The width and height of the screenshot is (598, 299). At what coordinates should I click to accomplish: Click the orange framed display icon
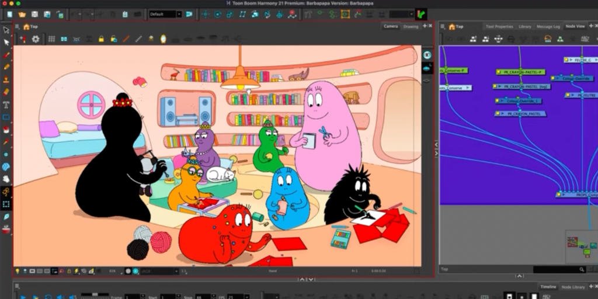click(345, 15)
